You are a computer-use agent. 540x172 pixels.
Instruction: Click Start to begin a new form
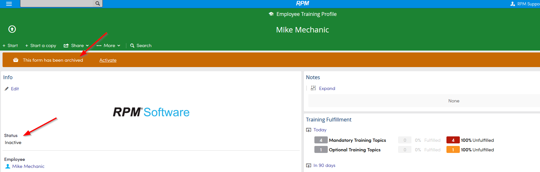coord(10,45)
